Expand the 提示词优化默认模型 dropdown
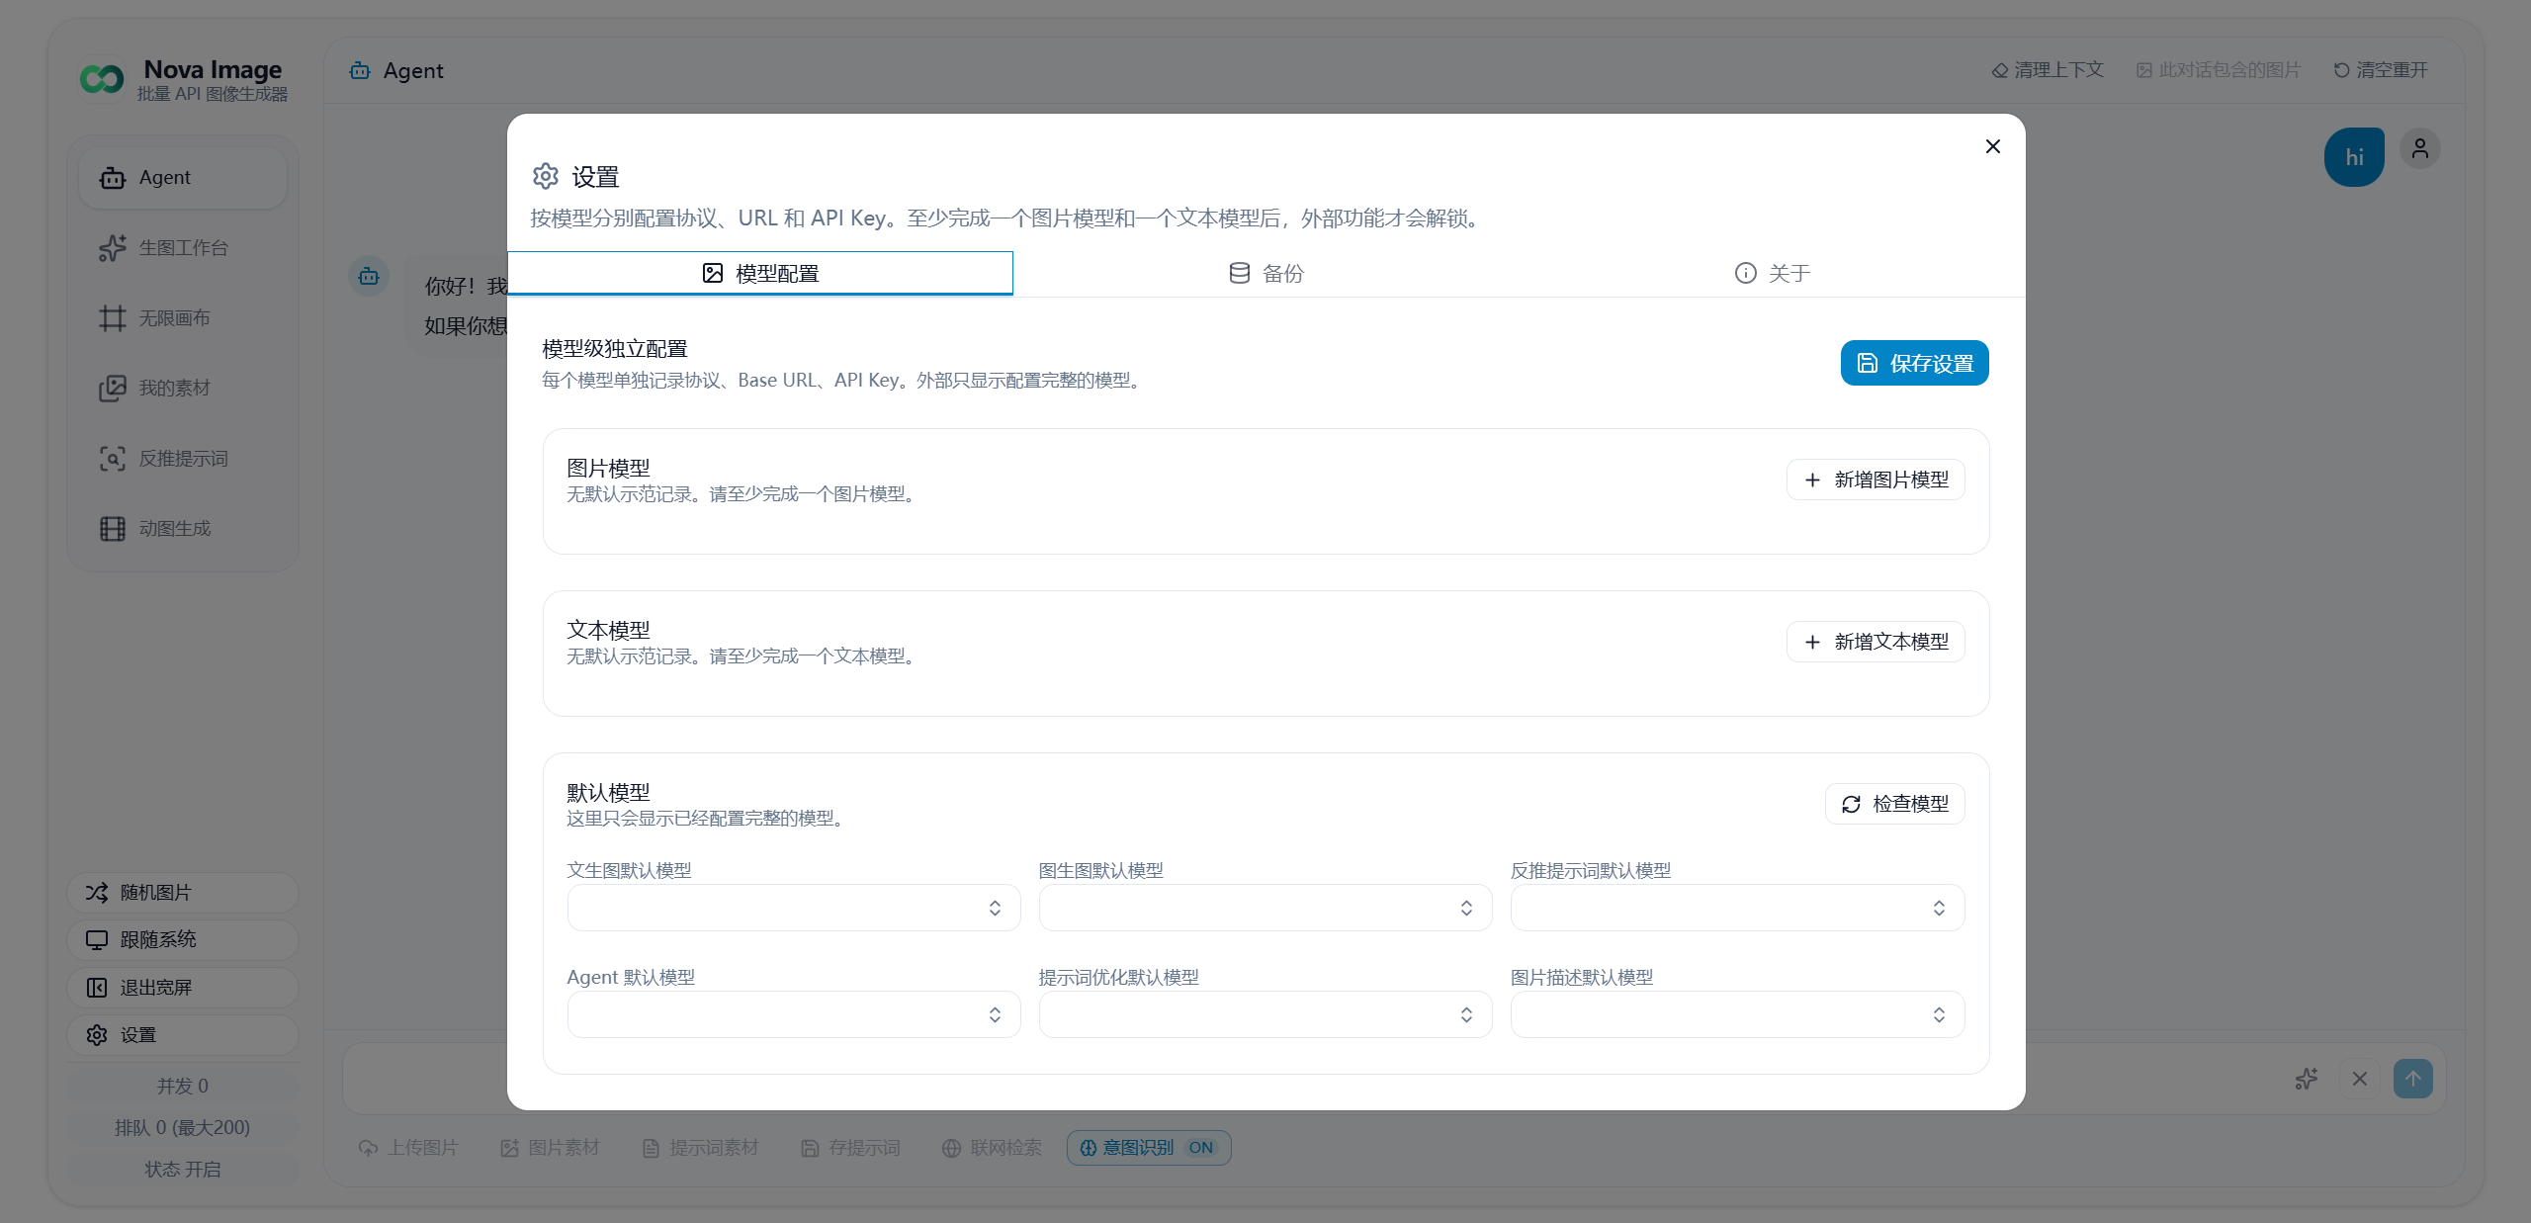 (x=1265, y=1014)
